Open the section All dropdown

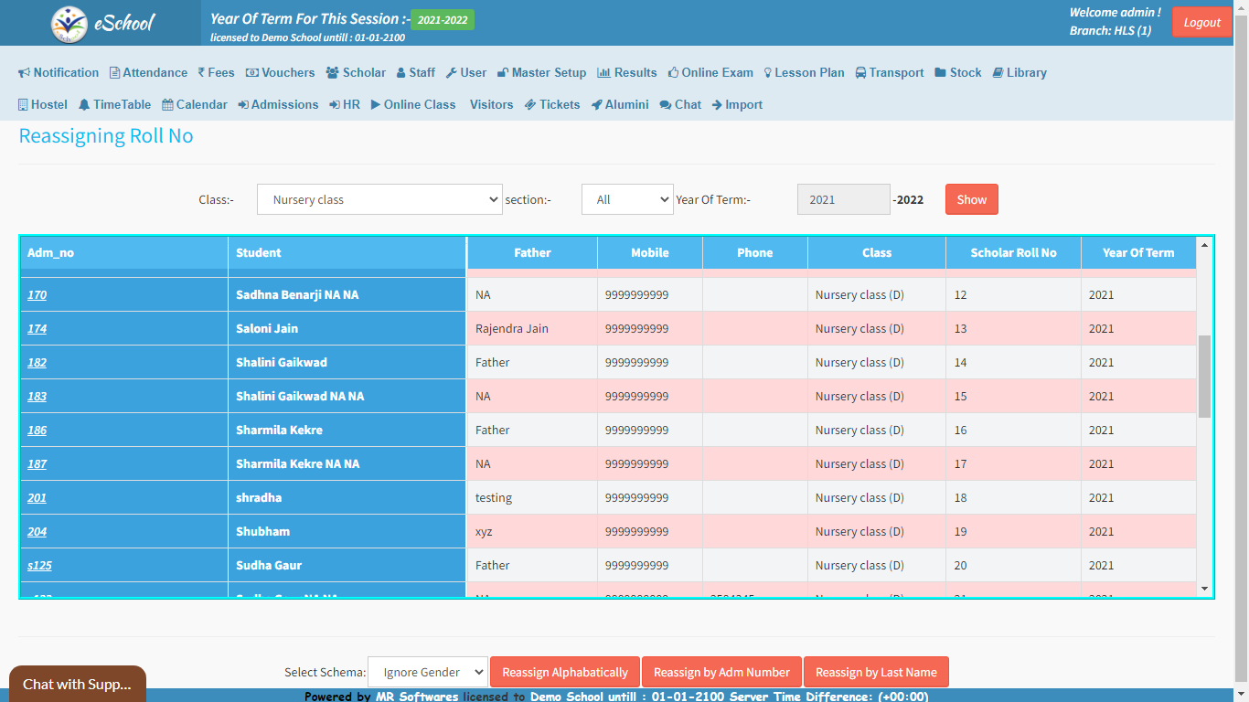[627, 199]
